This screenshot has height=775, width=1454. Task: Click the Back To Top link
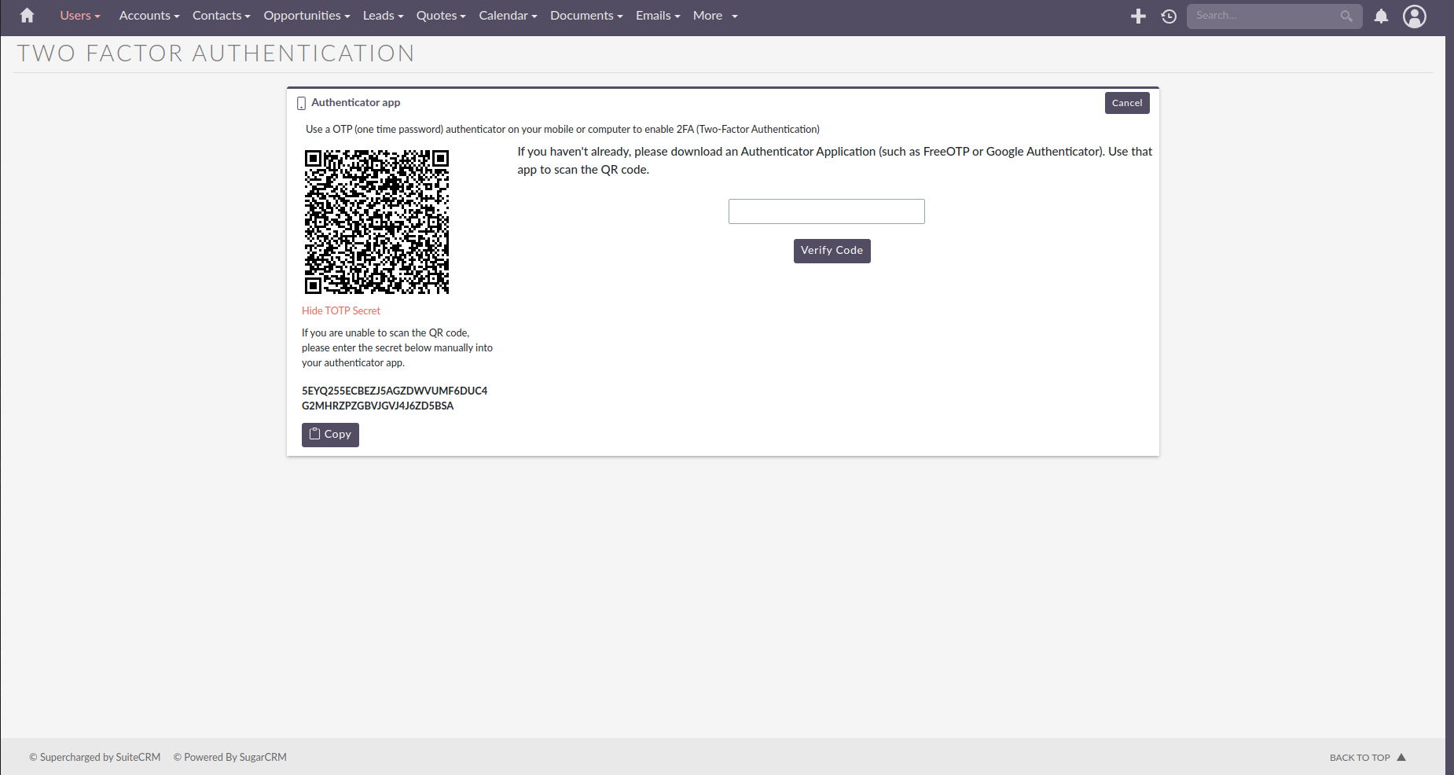tap(1360, 757)
